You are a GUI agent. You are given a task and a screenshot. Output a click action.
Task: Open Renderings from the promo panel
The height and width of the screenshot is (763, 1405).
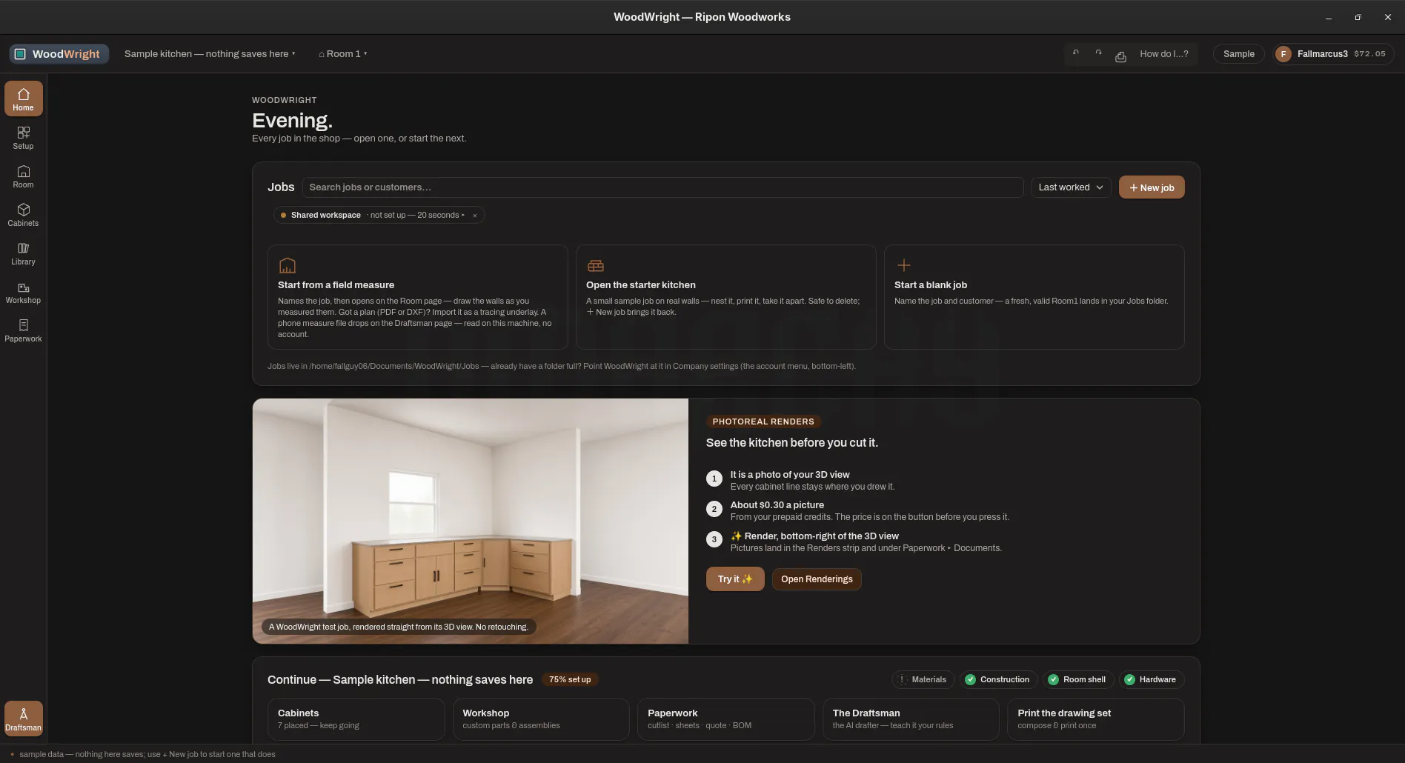[x=817, y=579]
